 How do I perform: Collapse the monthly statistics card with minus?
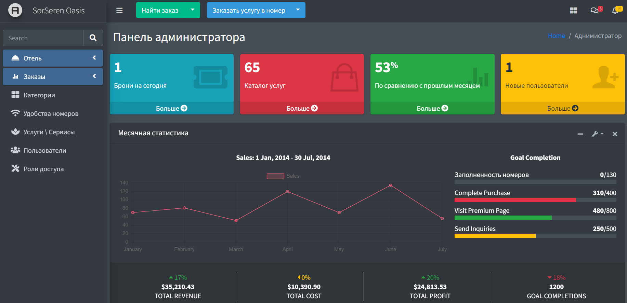tap(580, 134)
